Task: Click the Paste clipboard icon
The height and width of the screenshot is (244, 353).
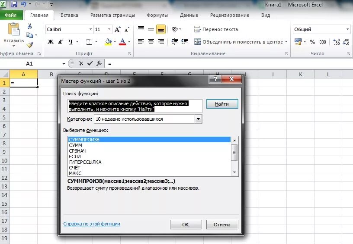Action: click(x=14, y=29)
